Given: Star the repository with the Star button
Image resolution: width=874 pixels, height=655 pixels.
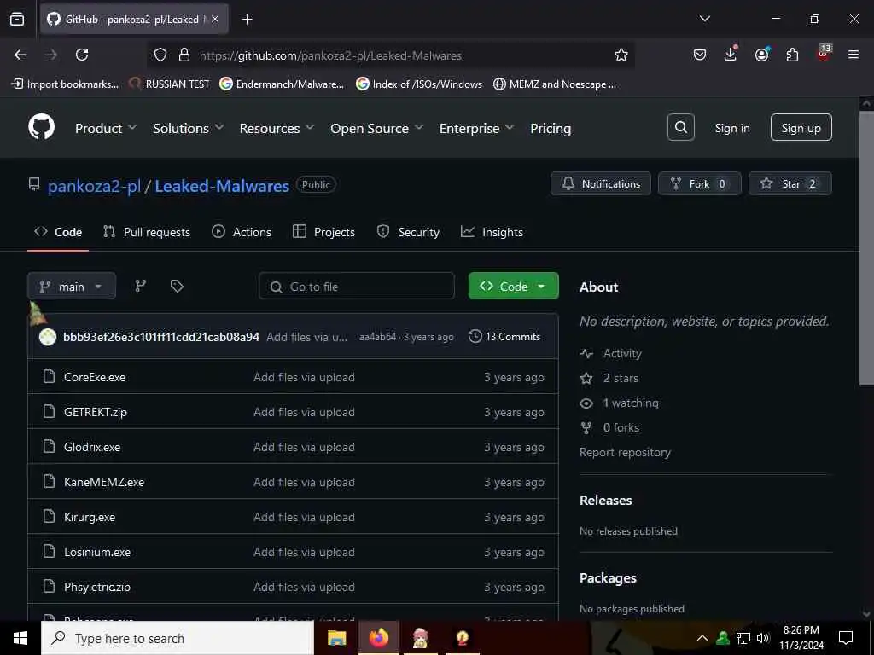Looking at the screenshot, I should pyautogui.click(x=790, y=183).
